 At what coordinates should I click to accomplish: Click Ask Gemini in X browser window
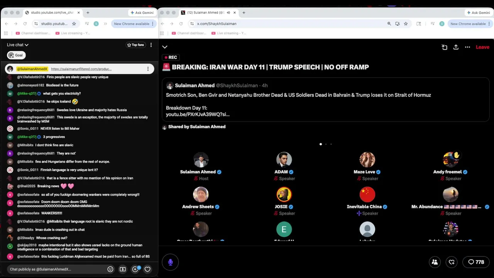(478, 12)
